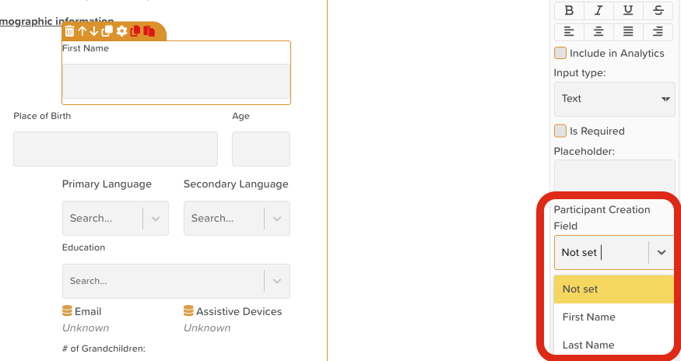Screen dimensions: 681x361
Task: Center align the text
Action: pyautogui.click(x=599, y=31)
